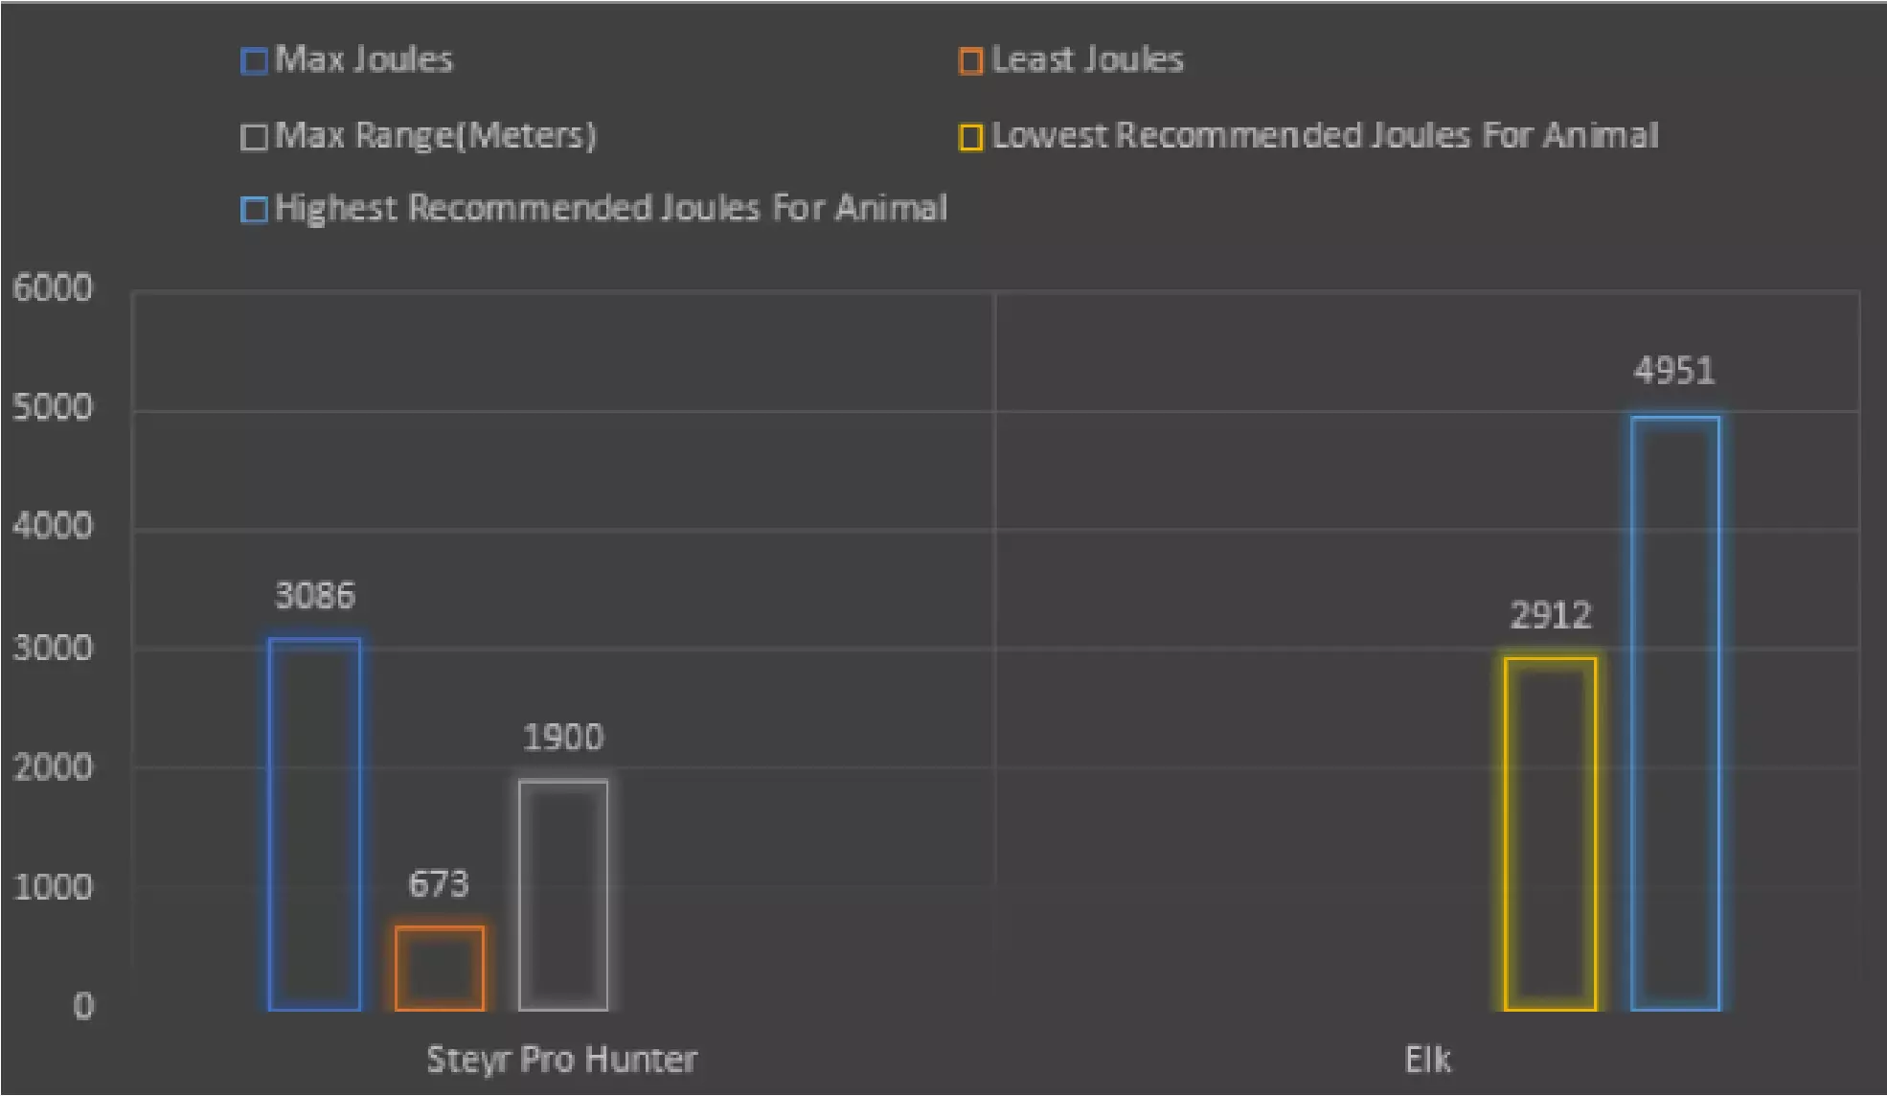The width and height of the screenshot is (1887, 1096).
Task: Click the 3086 data label
Action: click(315, 596)
